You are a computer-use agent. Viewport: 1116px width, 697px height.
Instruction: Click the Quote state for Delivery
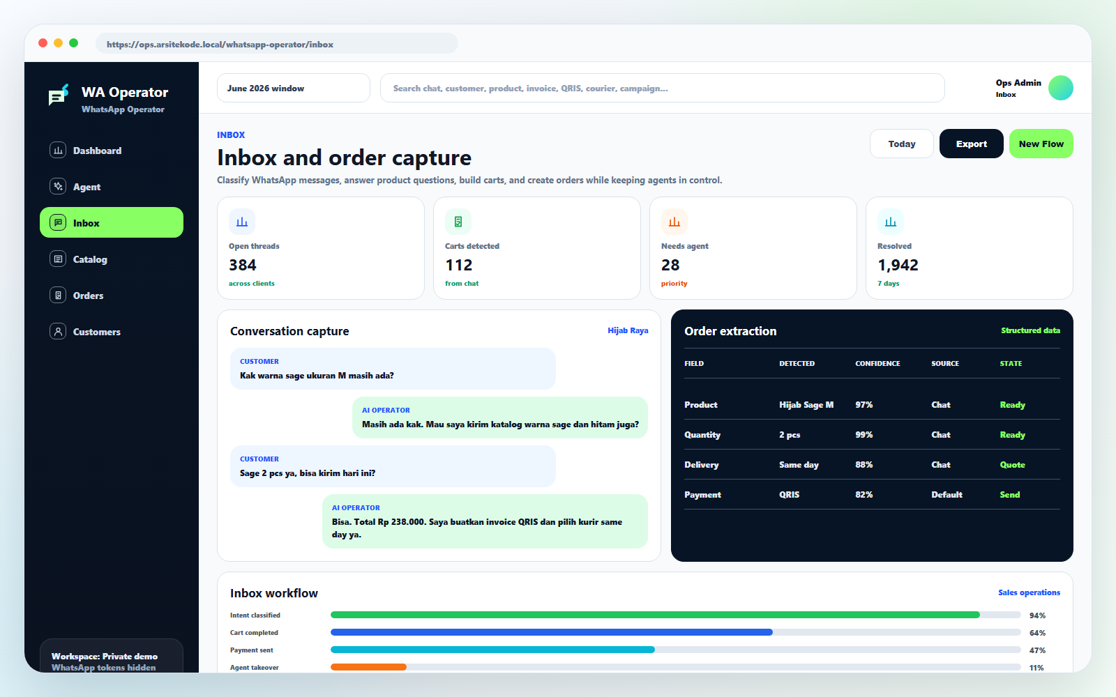coord(1012,464)
